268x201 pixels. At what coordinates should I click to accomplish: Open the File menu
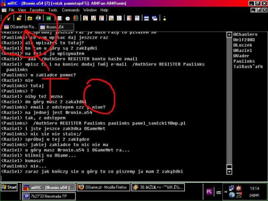pos(11,10)
